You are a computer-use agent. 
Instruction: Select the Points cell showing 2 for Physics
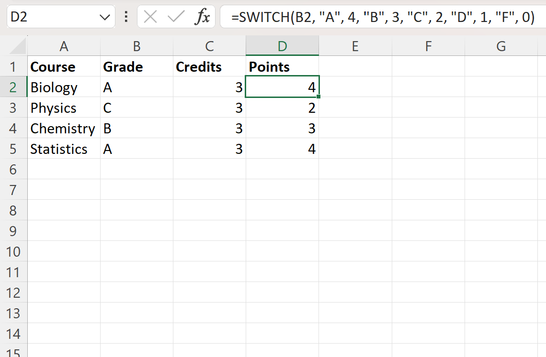pyautogui.click(x=283, y=108)
